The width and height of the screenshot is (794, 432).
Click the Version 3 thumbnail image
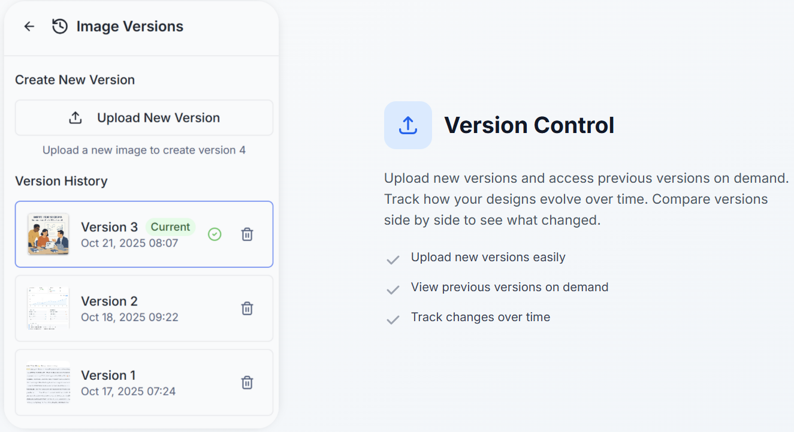click(48, 234)
